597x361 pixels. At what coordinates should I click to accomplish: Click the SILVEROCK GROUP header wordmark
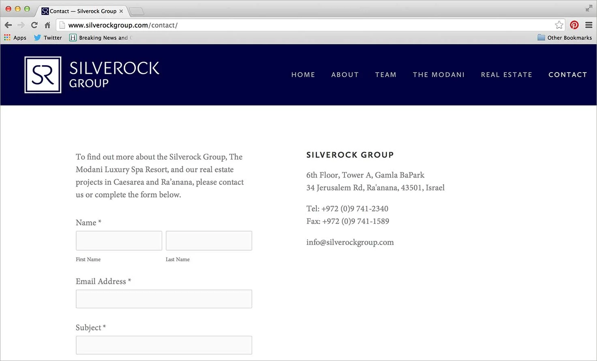coord(114,75)
